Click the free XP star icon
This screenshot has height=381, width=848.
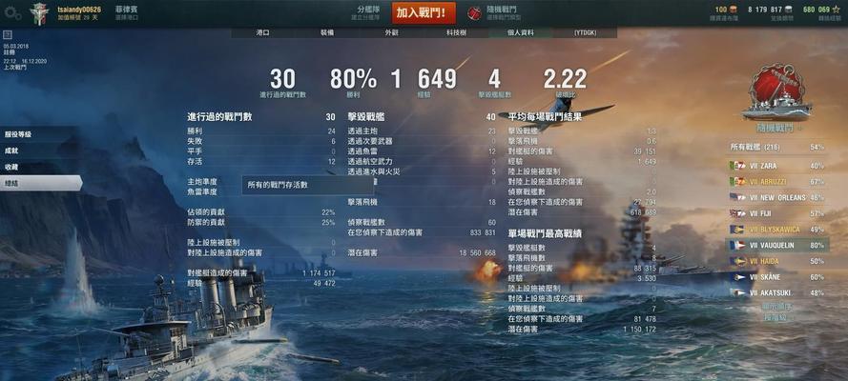(837, 10)
